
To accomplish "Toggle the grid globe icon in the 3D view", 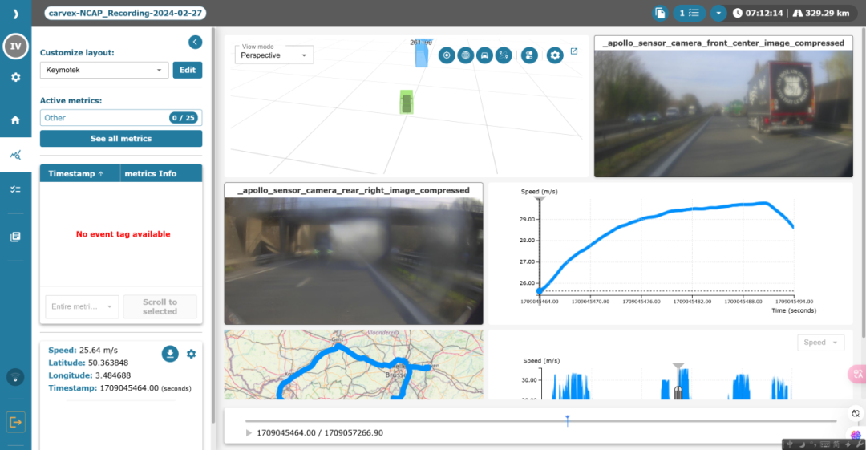I will click(x=466, y=55).
